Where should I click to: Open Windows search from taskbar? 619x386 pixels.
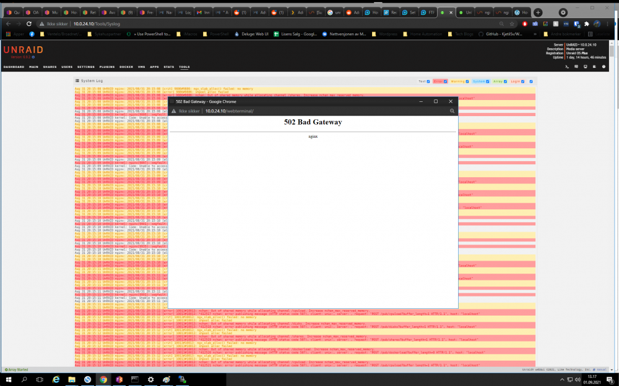24,380
